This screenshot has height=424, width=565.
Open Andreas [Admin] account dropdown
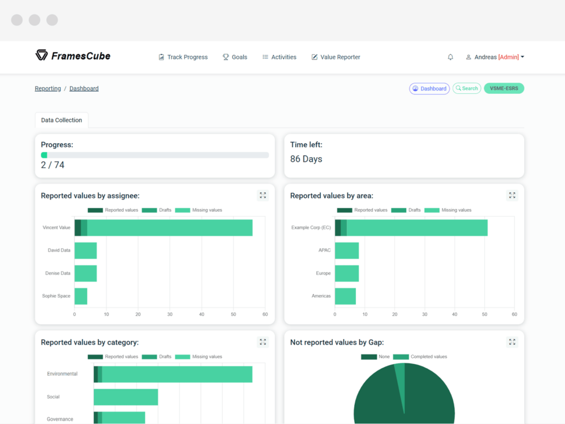coord(495,57)
